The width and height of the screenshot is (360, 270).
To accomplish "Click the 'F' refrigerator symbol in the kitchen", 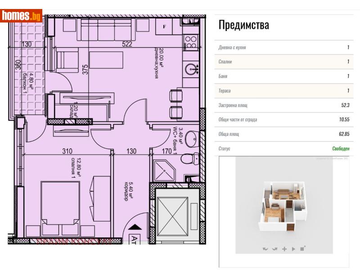I will pos(164,27).
